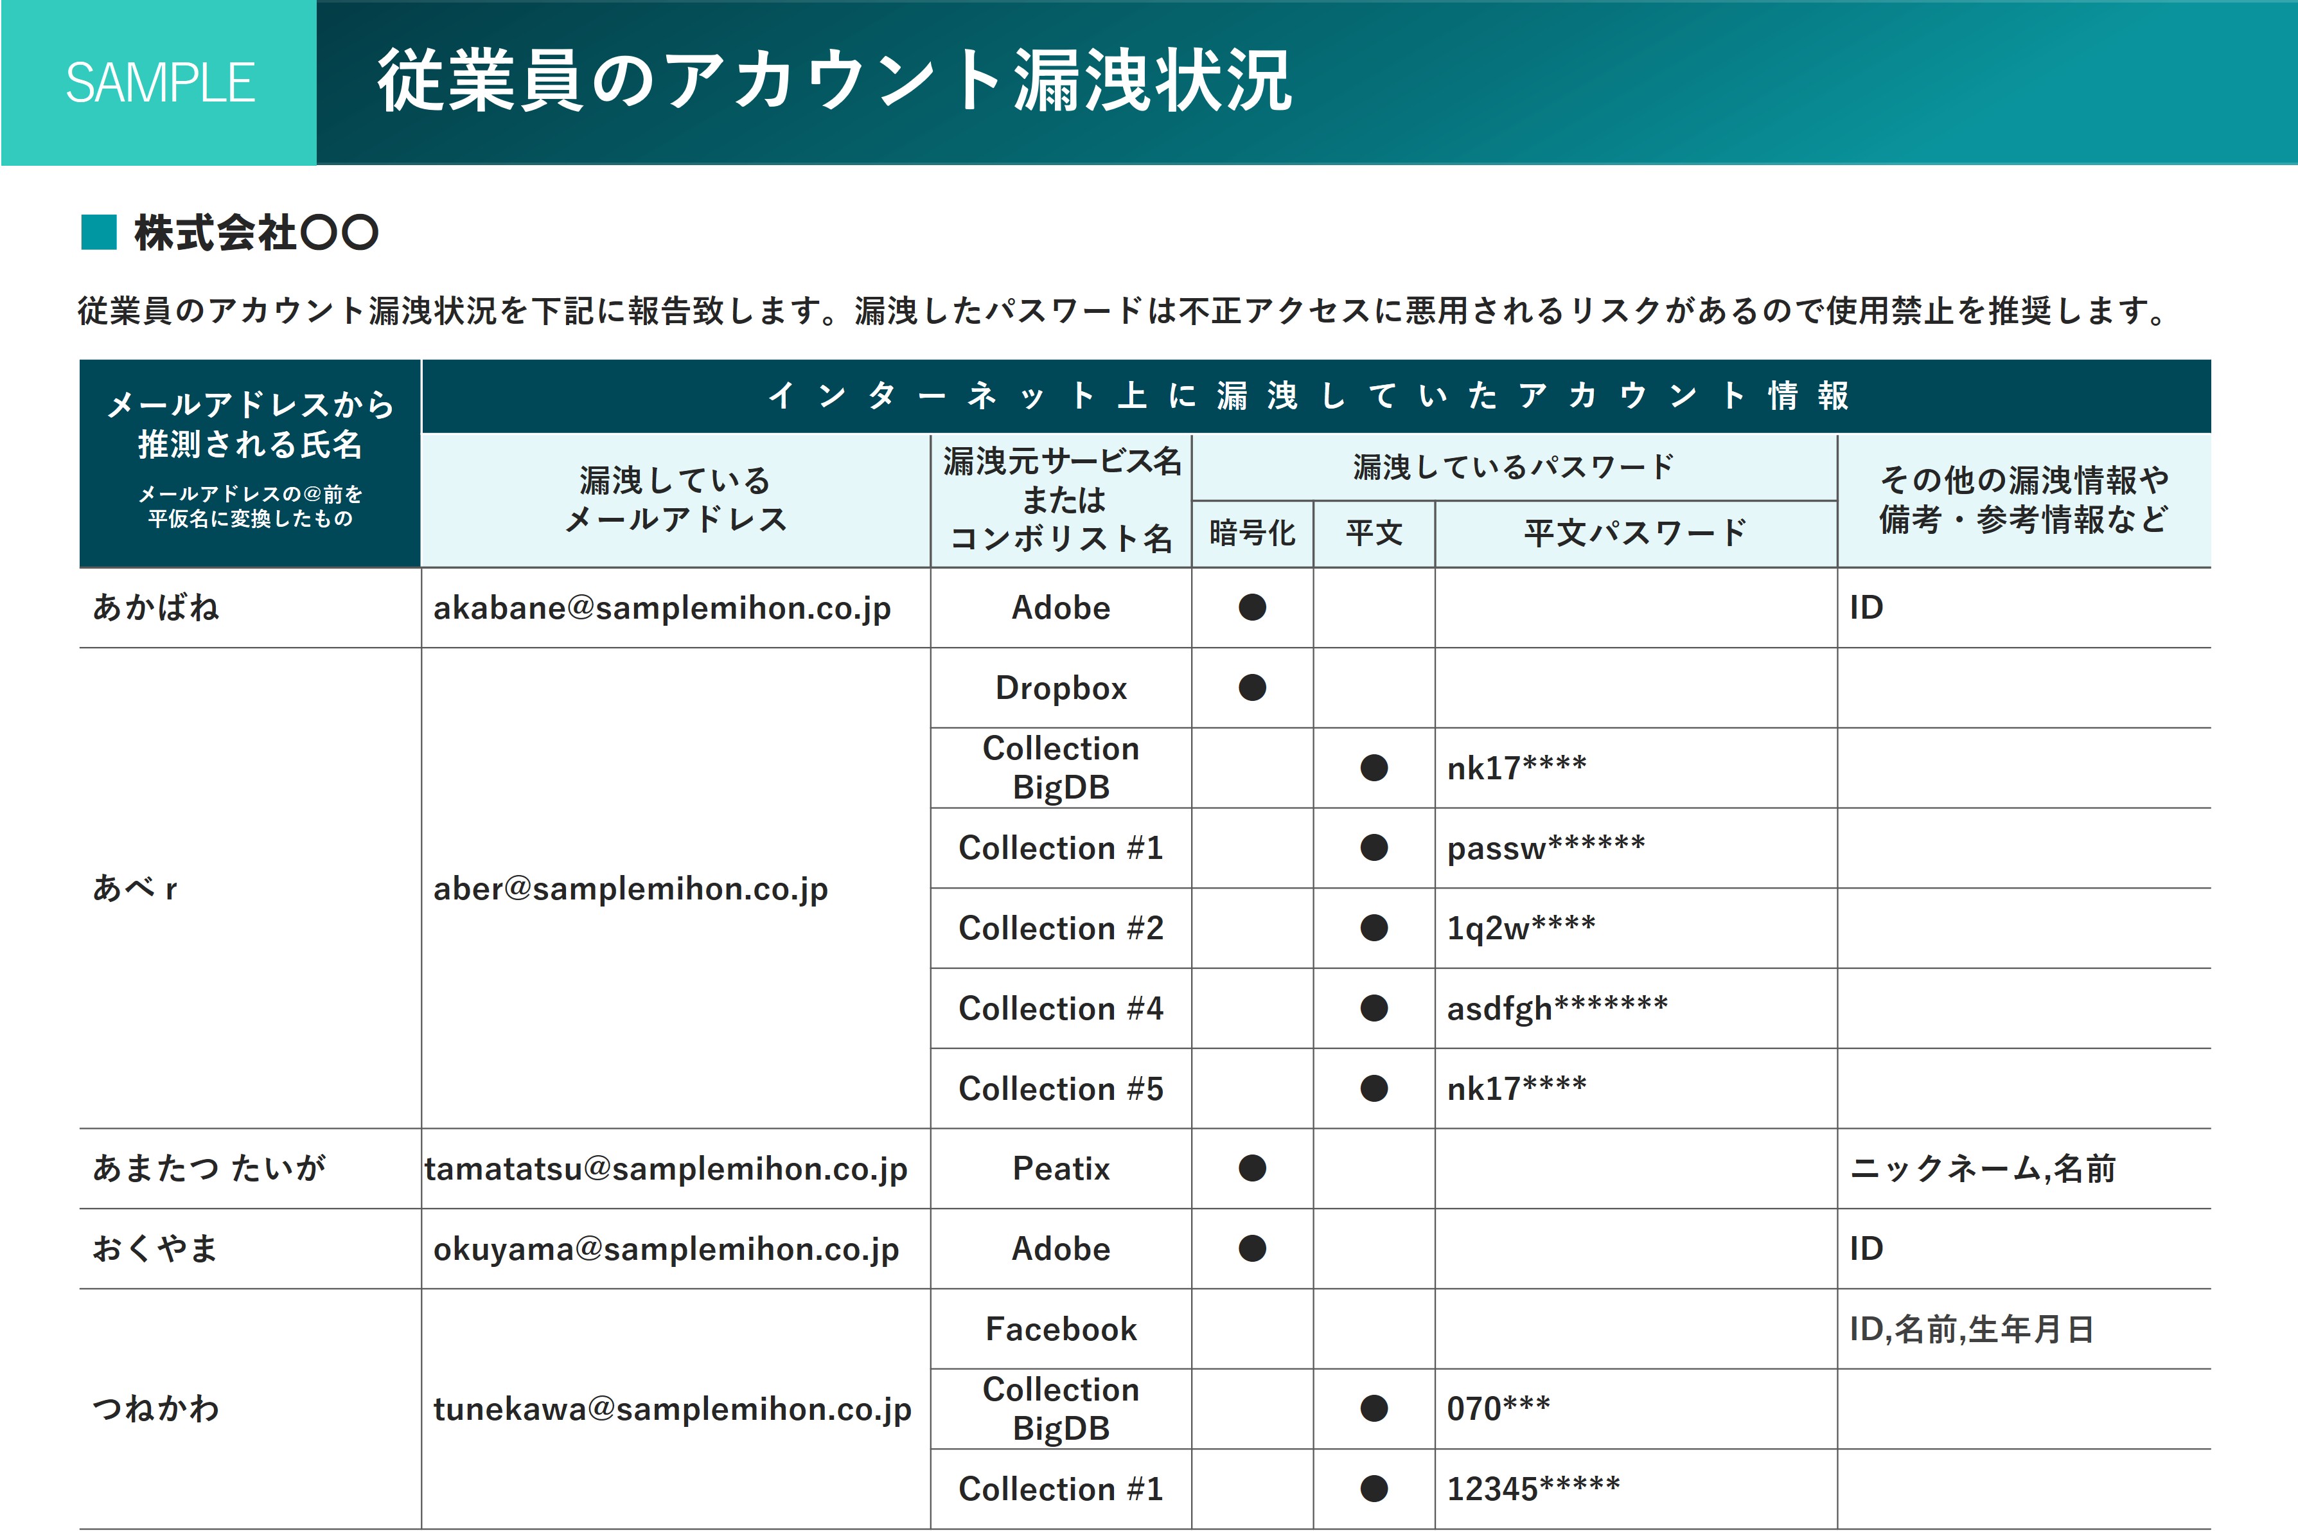Click the password 1q2w****
This screenshot has height=1531, width=2298.
coord(1521,928)
